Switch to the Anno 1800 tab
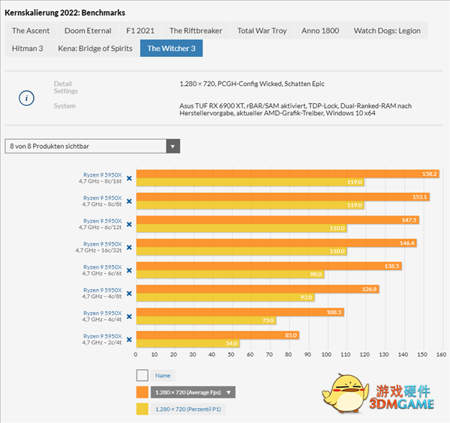Viewport: 450px width, 423px height. click(x=320, y=31)
